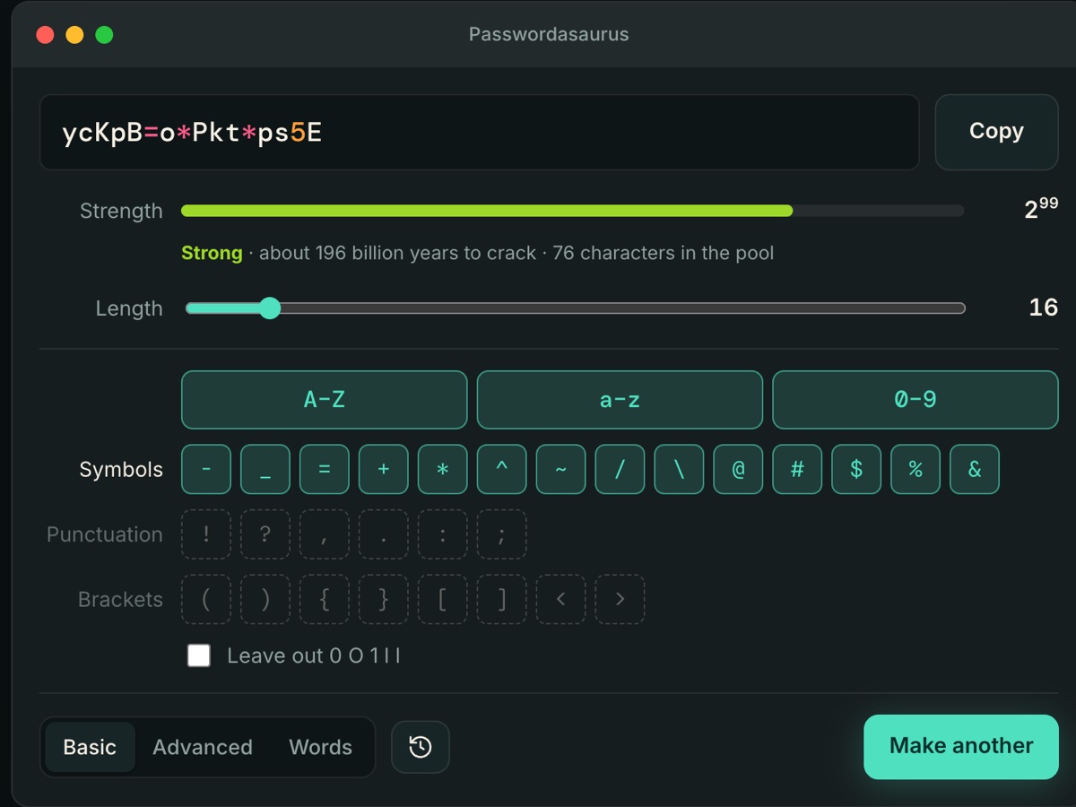The image size is (1076, 807).
Task: Copy the generated password
Action: (x=996, y=132)
